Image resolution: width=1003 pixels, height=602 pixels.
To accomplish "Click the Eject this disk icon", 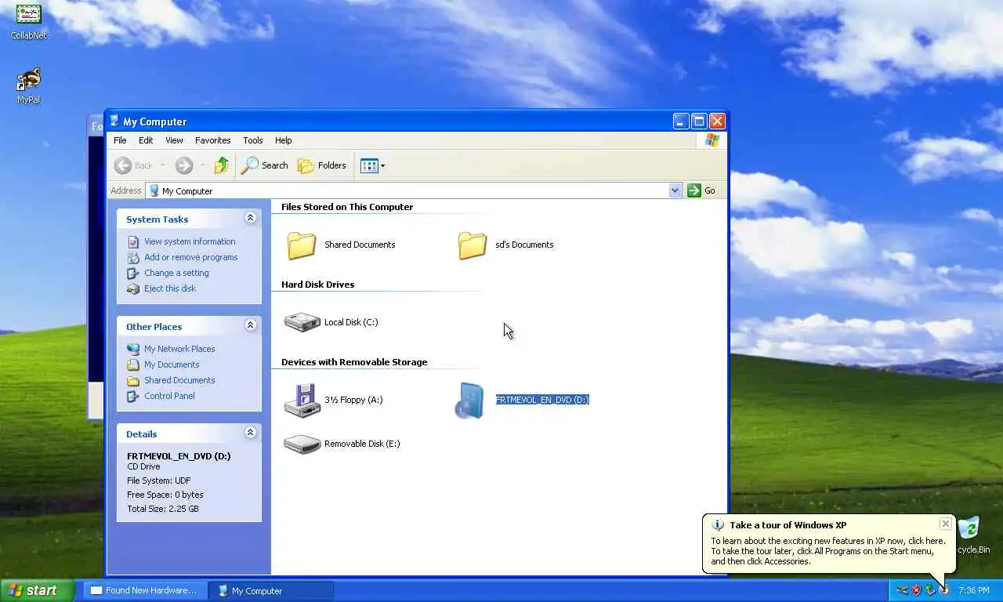I will (133, 288).
